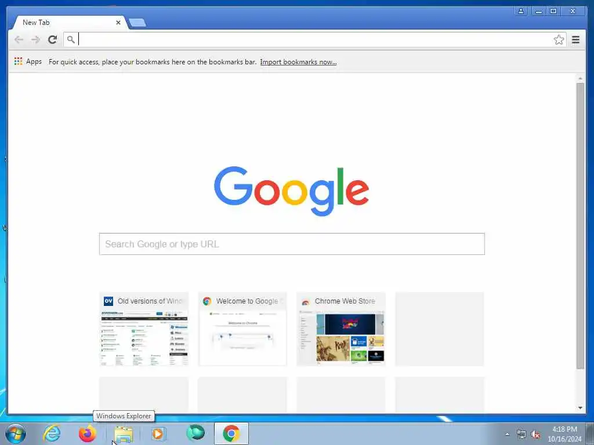Click the Chrome favicon on Welcome tile
The width and height of the screenshot is (594, 445).
point(207,301)
